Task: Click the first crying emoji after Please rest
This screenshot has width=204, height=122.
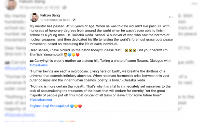Action: pyautogui.click(x=126, y=50)
